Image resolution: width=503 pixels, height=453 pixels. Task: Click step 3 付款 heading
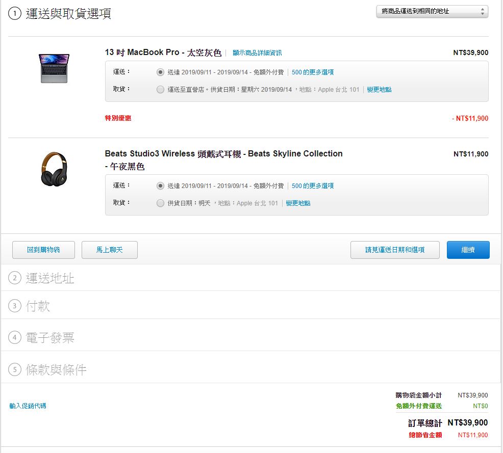(x=38, y=306)
